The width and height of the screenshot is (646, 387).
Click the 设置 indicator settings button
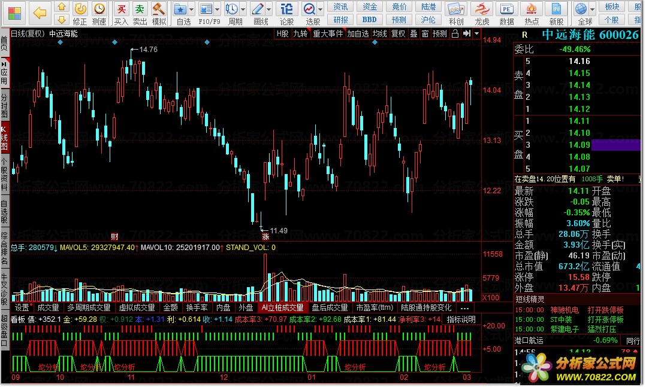pos(22,307)
